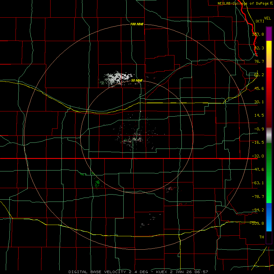Click the -94.2 velocity scale value
Screen dimensions: 274x274
258,210
